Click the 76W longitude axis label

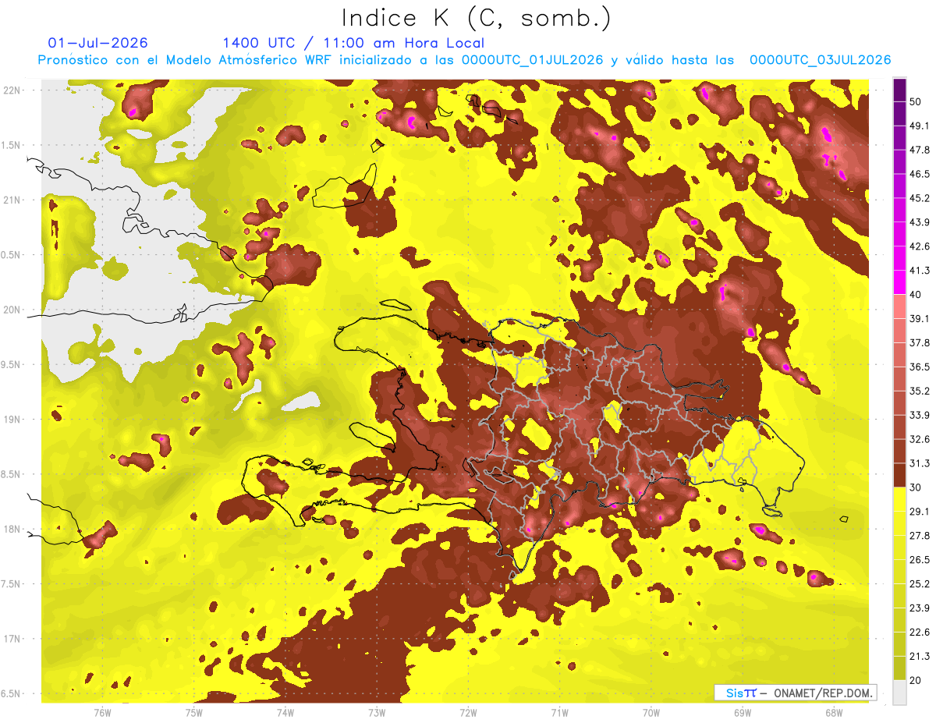point(102,712)
